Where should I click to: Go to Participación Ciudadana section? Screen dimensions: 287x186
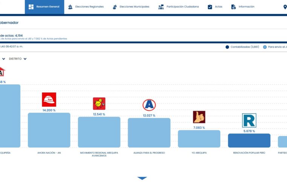pyautogui.click(x=179, y=7)
